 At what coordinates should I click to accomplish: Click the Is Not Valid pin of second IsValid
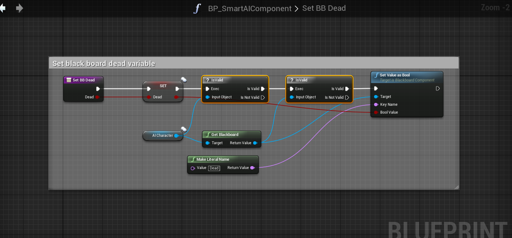click(347, 98)
